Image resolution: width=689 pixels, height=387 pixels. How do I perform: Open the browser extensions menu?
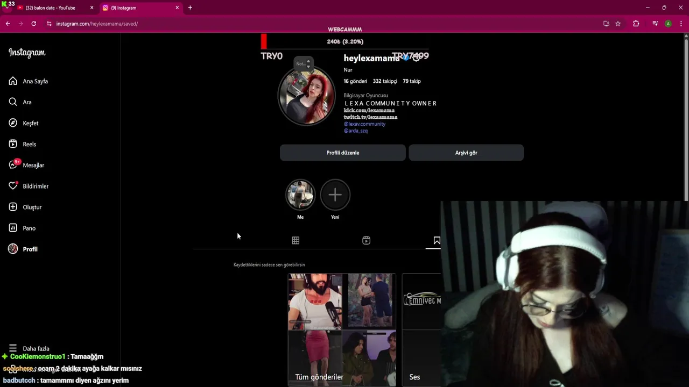pyautogui.click(x=636, y=24)
